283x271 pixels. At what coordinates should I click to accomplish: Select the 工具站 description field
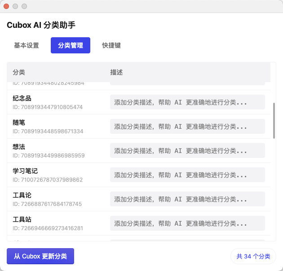tap(187, 223)
